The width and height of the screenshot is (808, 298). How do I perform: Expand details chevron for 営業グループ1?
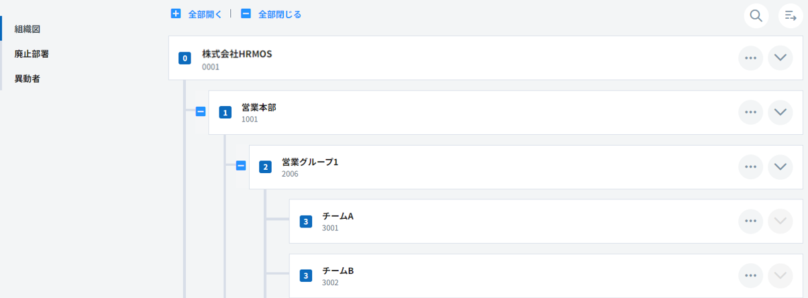tap(780, 166)
